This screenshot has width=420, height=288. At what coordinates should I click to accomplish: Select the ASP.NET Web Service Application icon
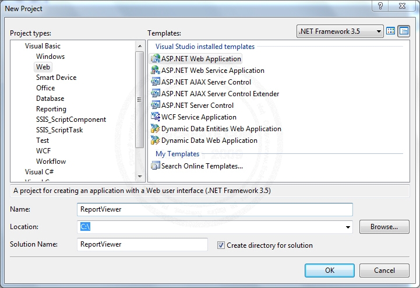pyautogui.click(x=156, y=71)
